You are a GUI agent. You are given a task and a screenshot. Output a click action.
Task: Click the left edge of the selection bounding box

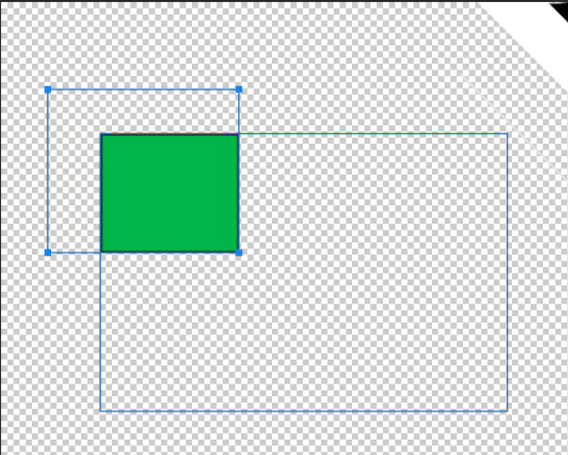(x=48, y=171)
